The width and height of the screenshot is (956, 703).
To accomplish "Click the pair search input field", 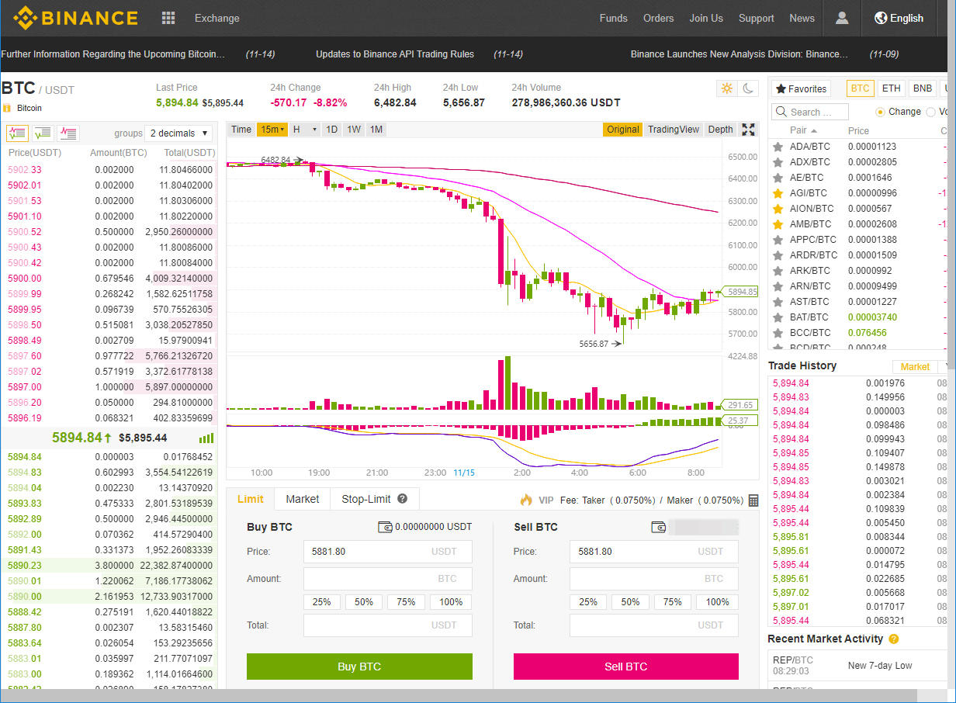I will 810,112.
